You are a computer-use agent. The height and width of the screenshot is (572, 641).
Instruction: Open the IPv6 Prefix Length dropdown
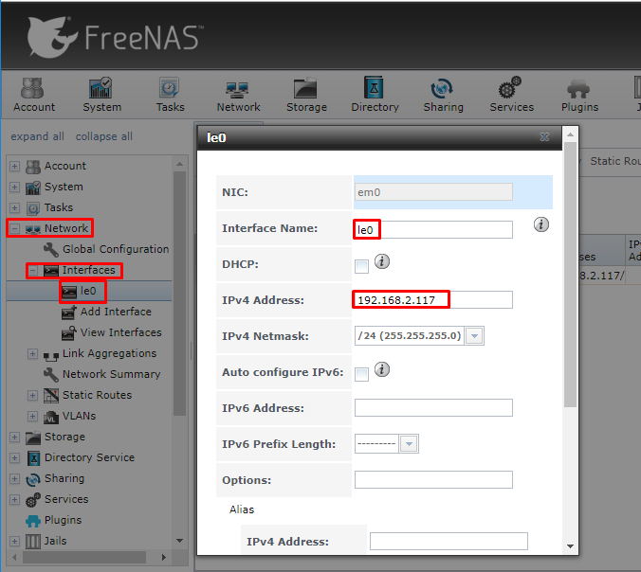click(409, 444)
